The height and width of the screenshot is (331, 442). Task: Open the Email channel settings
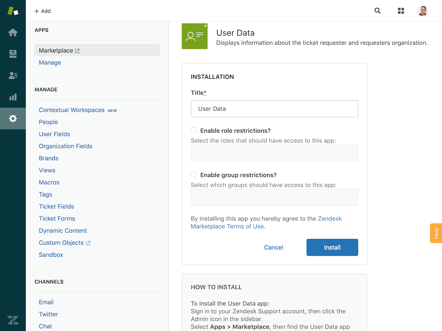(x=46, y=302)
